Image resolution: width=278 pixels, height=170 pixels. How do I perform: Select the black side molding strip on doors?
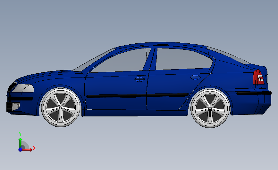138,95
